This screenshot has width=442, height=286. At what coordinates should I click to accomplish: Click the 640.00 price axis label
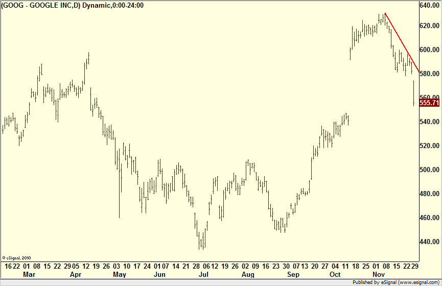click(429, 5)
